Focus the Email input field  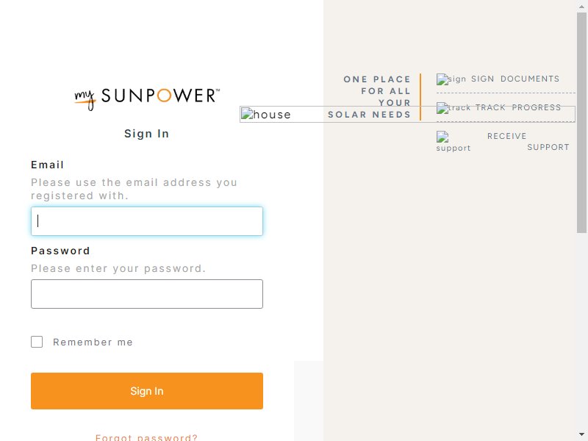point(147,221)
